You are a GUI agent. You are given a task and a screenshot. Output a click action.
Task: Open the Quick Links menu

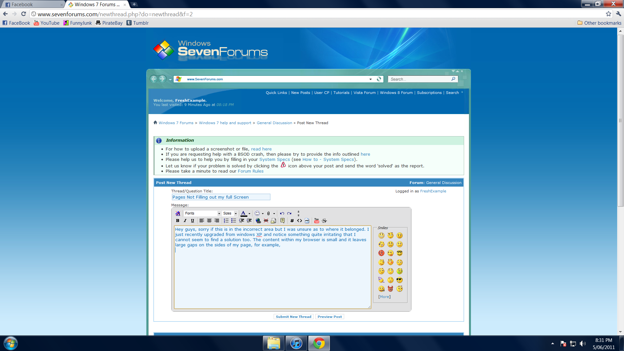click(276, 93)
